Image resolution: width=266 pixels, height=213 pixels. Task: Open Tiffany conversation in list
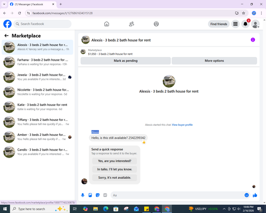[x=37, y=122]
